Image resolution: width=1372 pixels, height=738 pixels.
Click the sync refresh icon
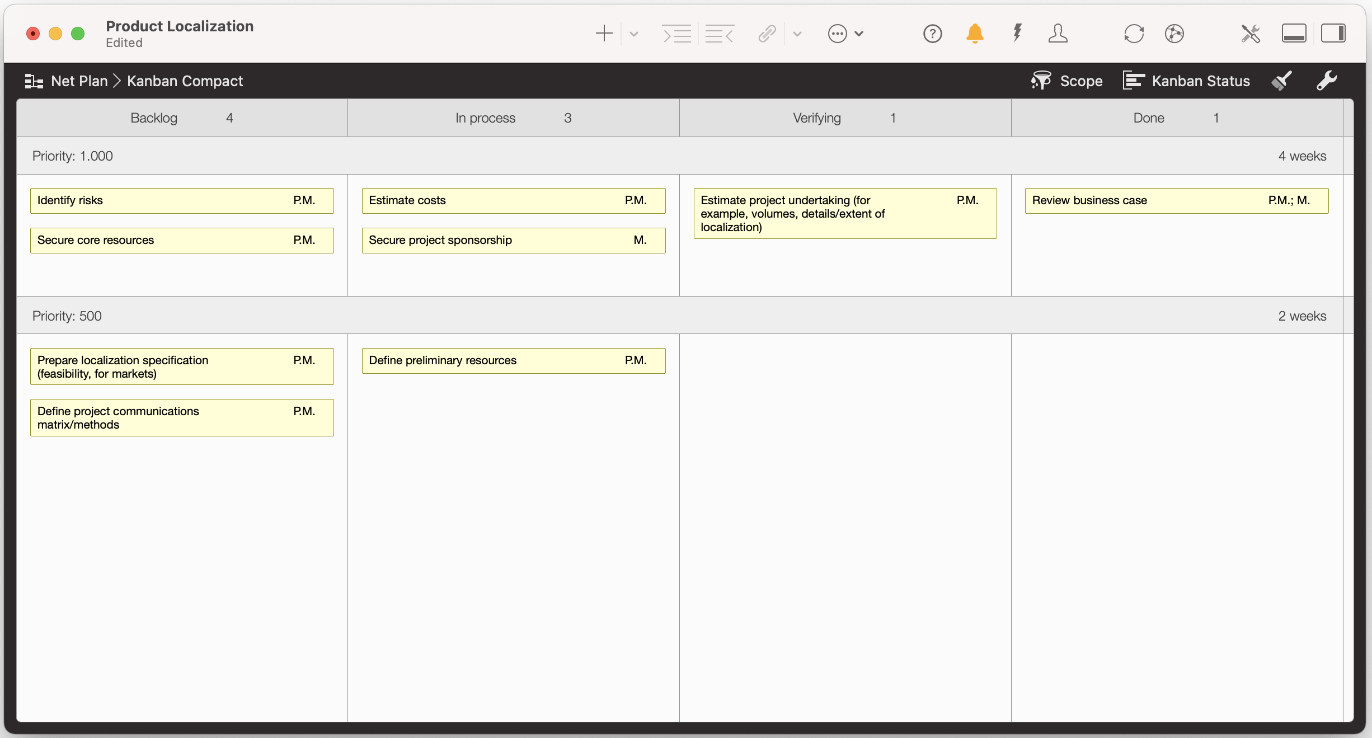point(1134,34)
